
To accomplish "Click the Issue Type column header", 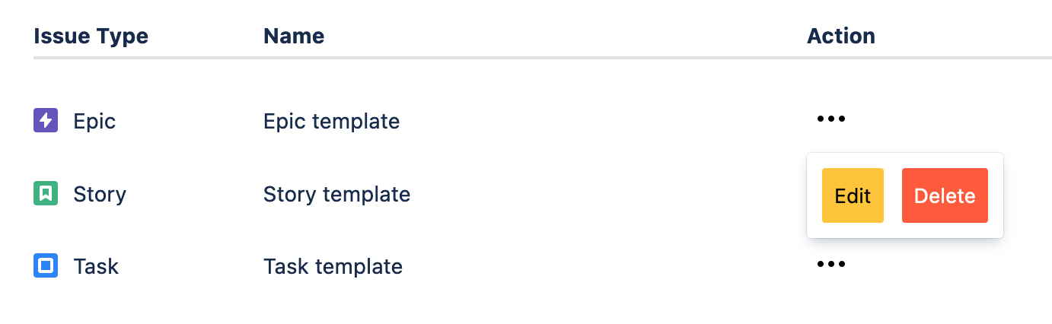I will [91, 36].
